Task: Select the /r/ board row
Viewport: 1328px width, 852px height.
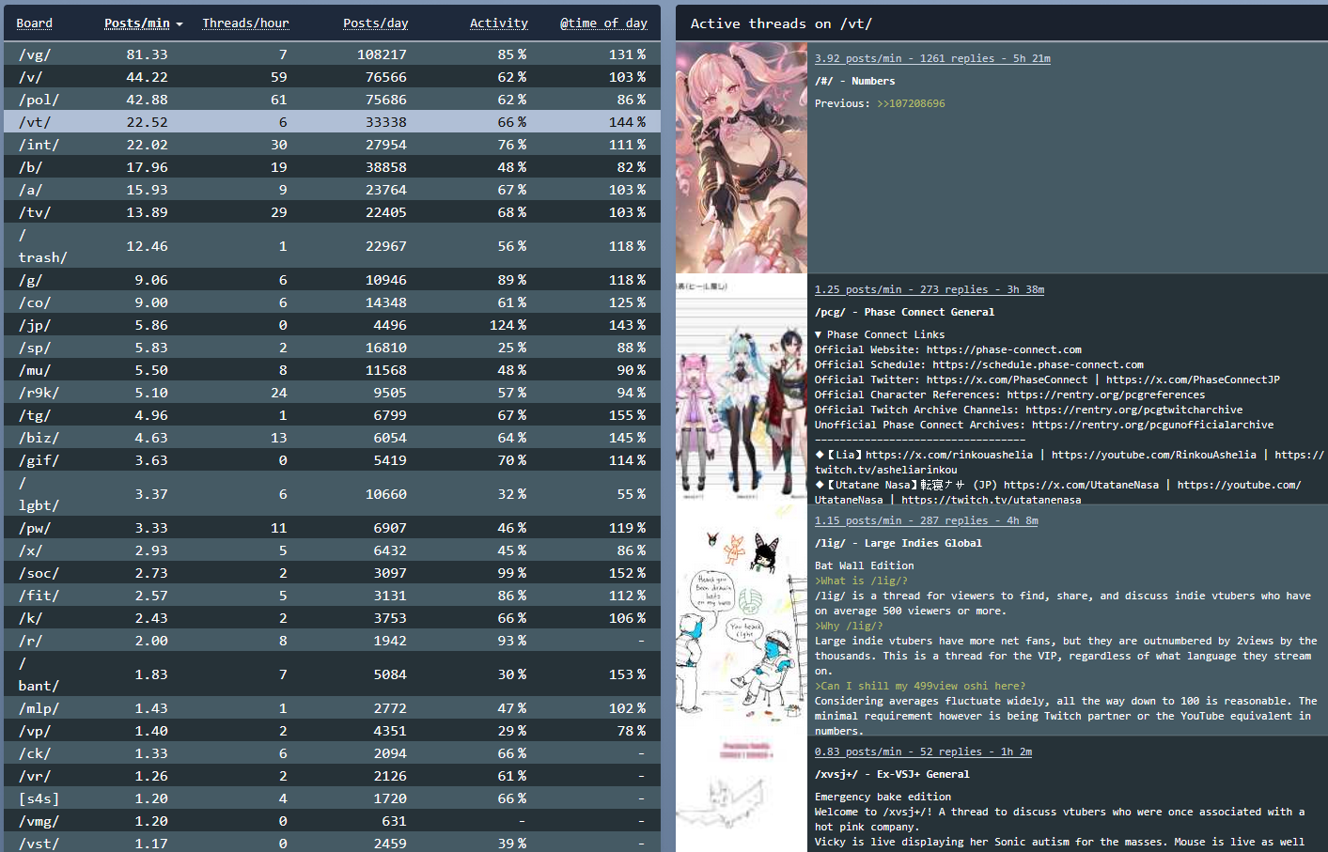Action: pyautogui.click(x=332, y=641)
